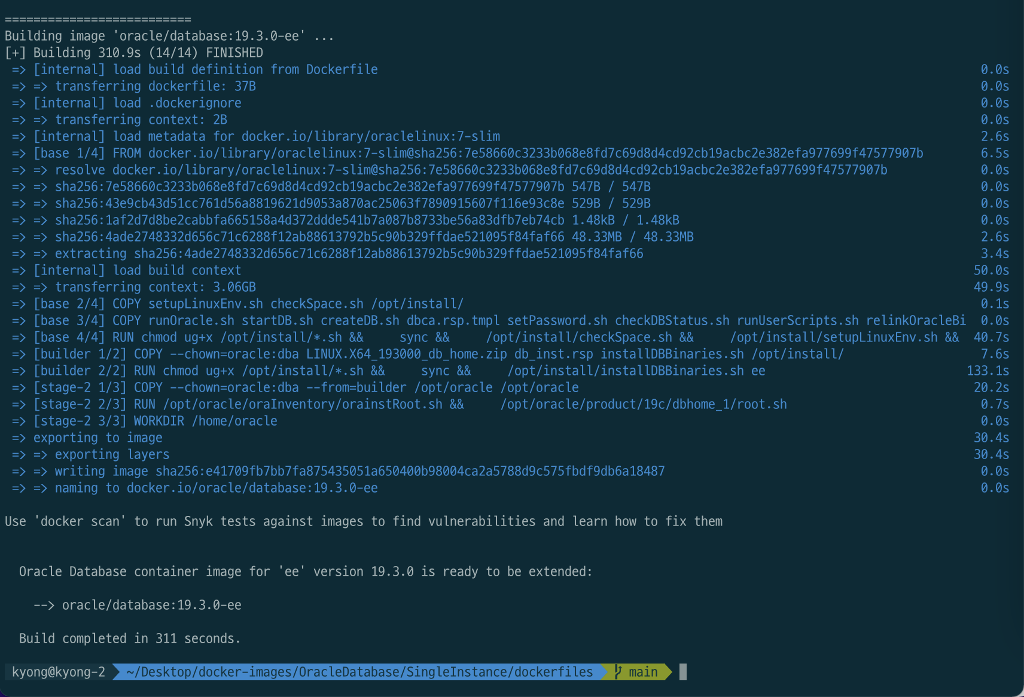
Task: Click the 'kyong@kyong-2' prompt segment
Action: click(59, 672)
